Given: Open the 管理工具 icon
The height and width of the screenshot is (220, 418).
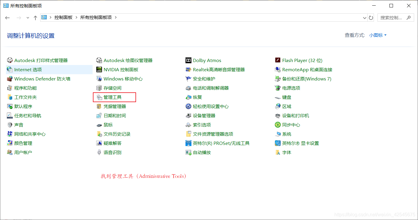Looking at the screenshot, I should pos(99,97).
